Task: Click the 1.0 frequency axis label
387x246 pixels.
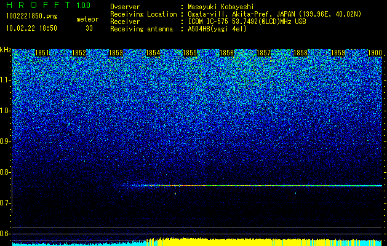Action: (5, 111)
